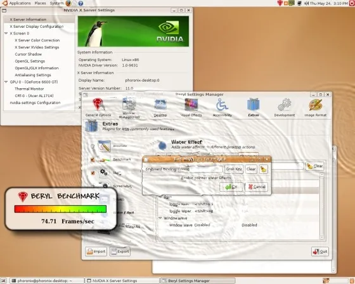Select the Window Wave Disabled row

(239, 225)
